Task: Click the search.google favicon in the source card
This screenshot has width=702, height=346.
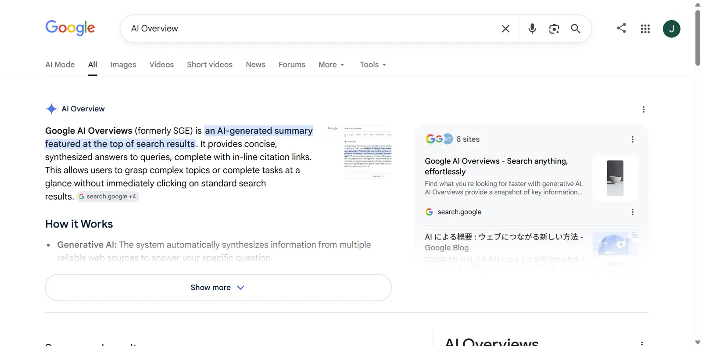Action: (429, 212)
